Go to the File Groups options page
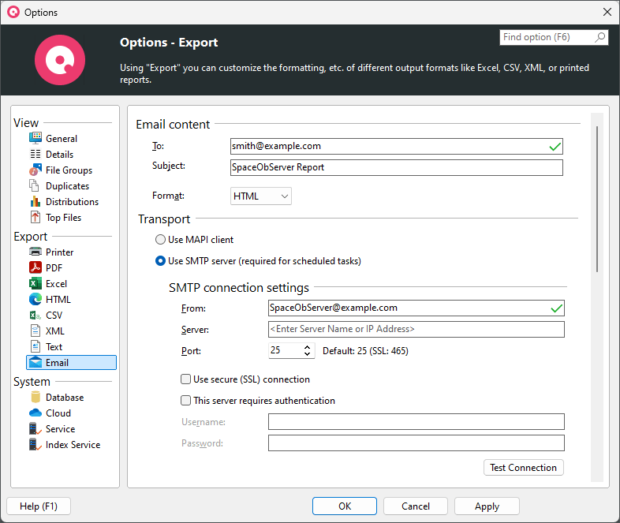This screenshot has width=620, height=523. point(69,170)
